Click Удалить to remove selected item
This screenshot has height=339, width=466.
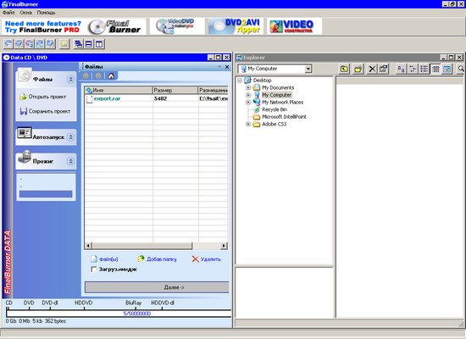click(206, 259)
